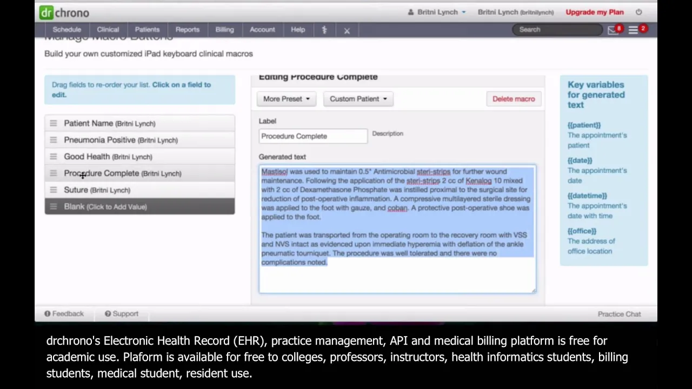Expand the Custom Patient dropdown
692x389 pixels.
coord(358,99)
